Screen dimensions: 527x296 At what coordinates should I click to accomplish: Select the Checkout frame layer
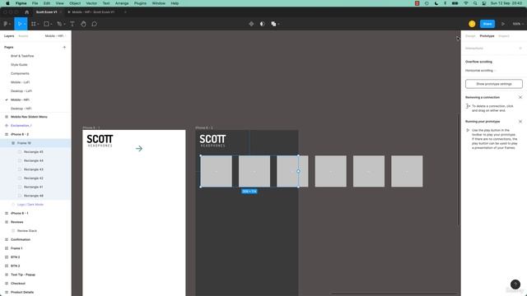tap(18, 283)
